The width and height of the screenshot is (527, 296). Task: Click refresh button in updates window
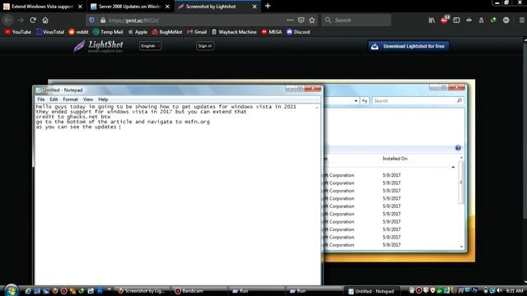[x=365, y=100]
